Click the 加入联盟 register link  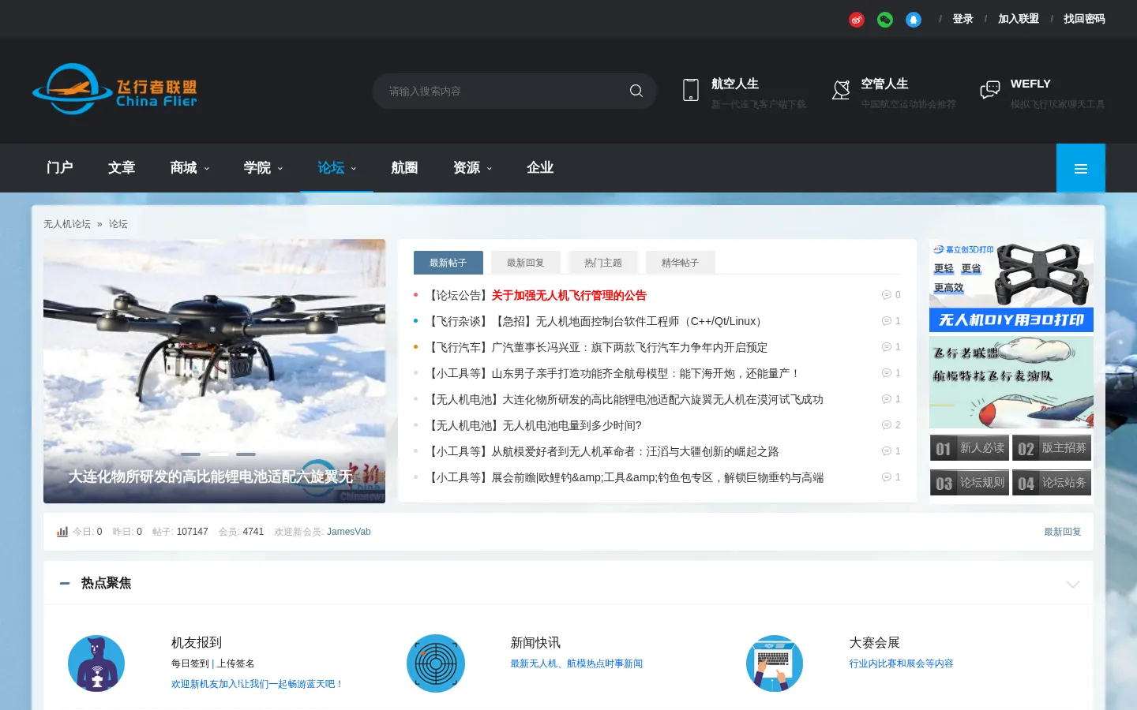[1019, 19]
